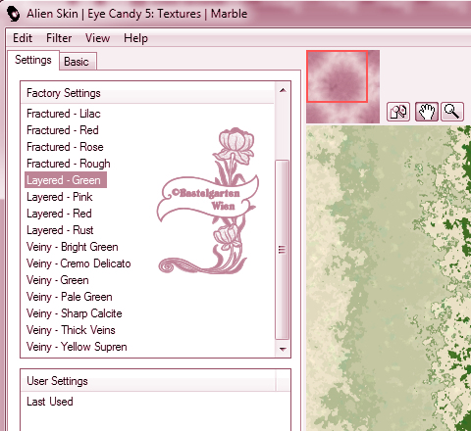The height and width of the screenshot is (431, 471).
Task: Click the Factory Settings scrollbar thumb
Action: (282, 250)
